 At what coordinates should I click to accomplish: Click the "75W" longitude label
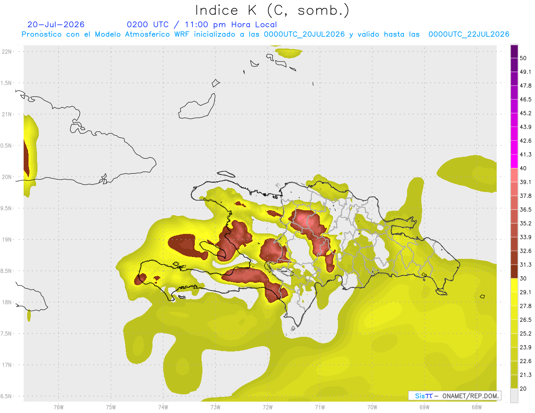111,407
